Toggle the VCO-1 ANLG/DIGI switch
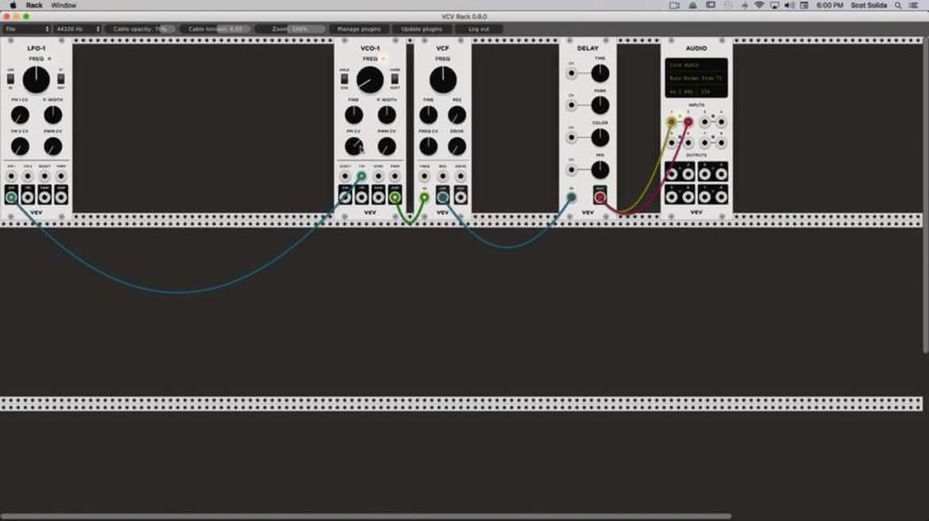929x521 pixels. [x=345, y=79]
